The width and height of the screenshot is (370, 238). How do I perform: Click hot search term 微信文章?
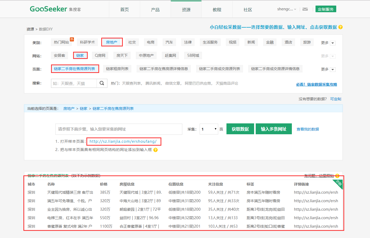pyautogui.click(x=173, y=83)
